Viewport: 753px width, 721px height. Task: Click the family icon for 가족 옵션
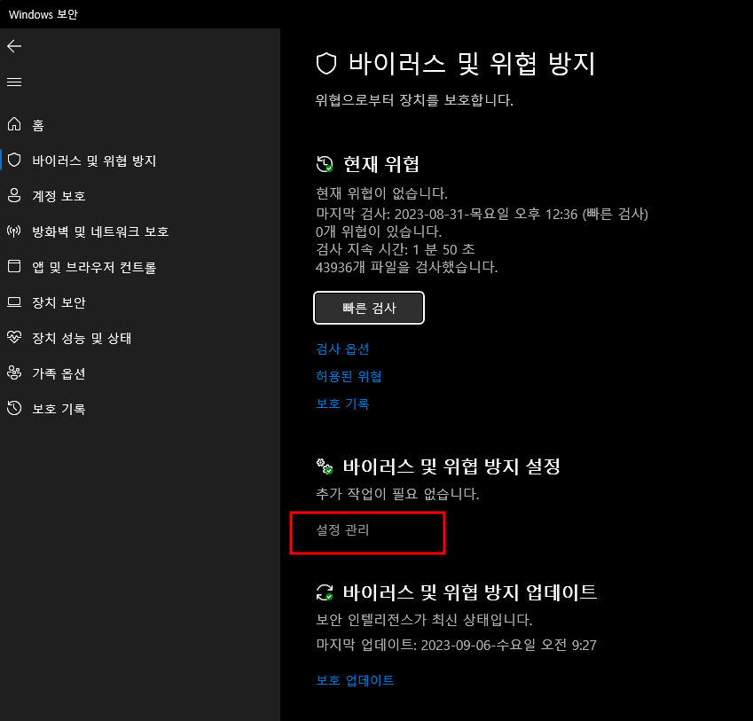(14, 373)
